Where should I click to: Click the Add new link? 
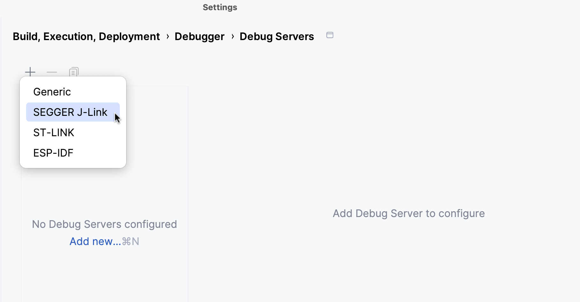(x=94, y=241)
